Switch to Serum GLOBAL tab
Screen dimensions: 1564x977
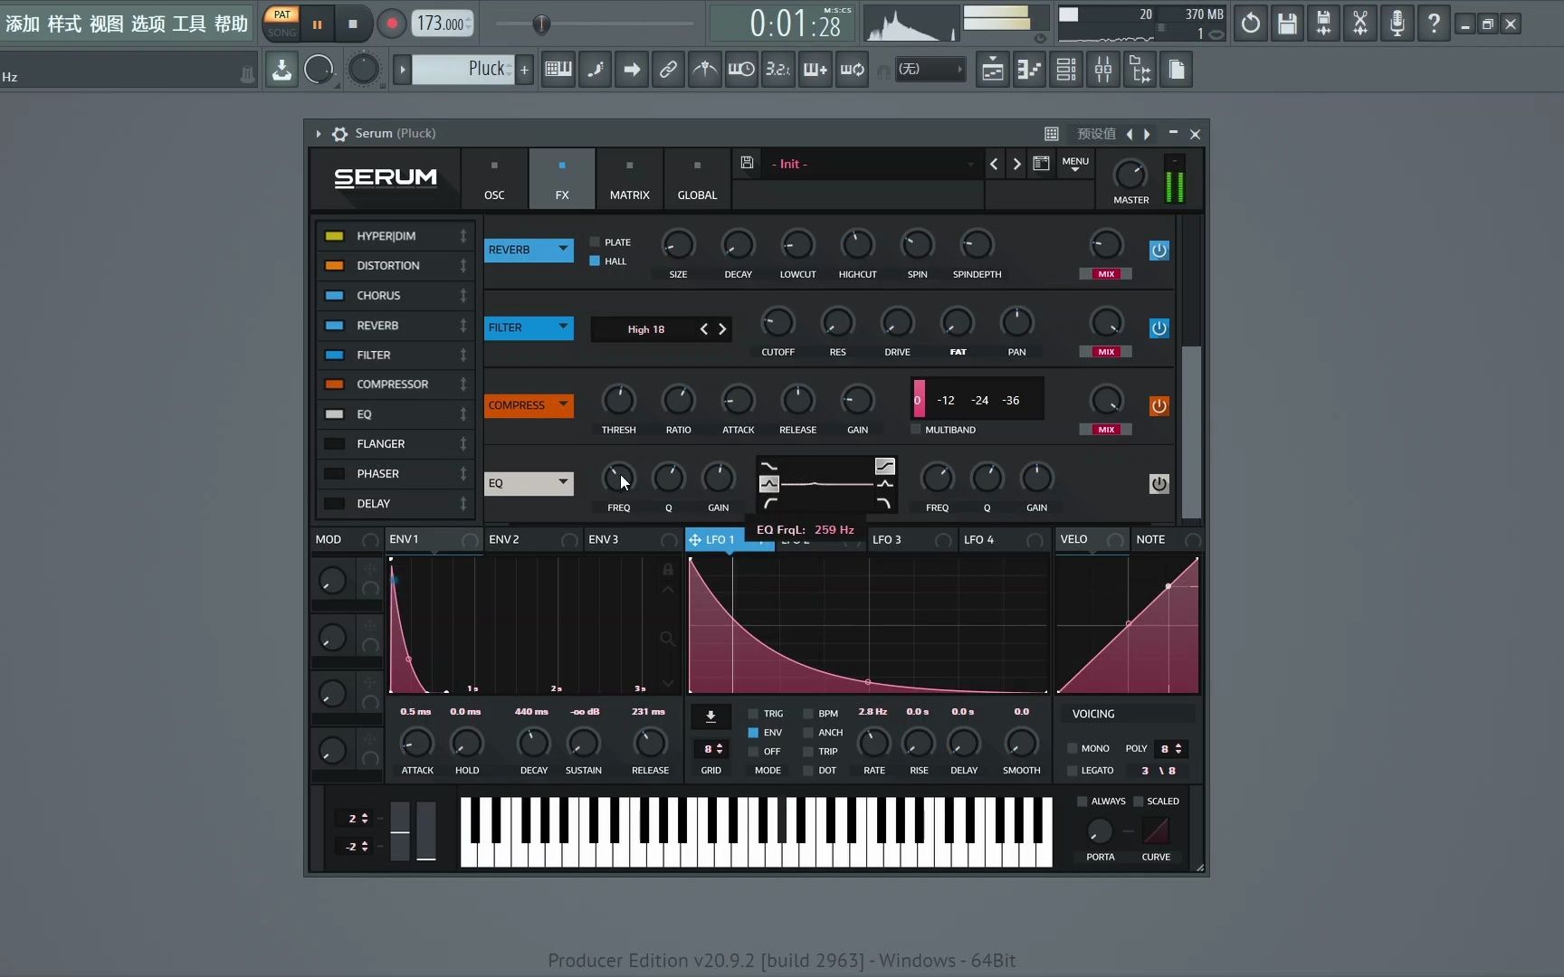click(697, 179)
